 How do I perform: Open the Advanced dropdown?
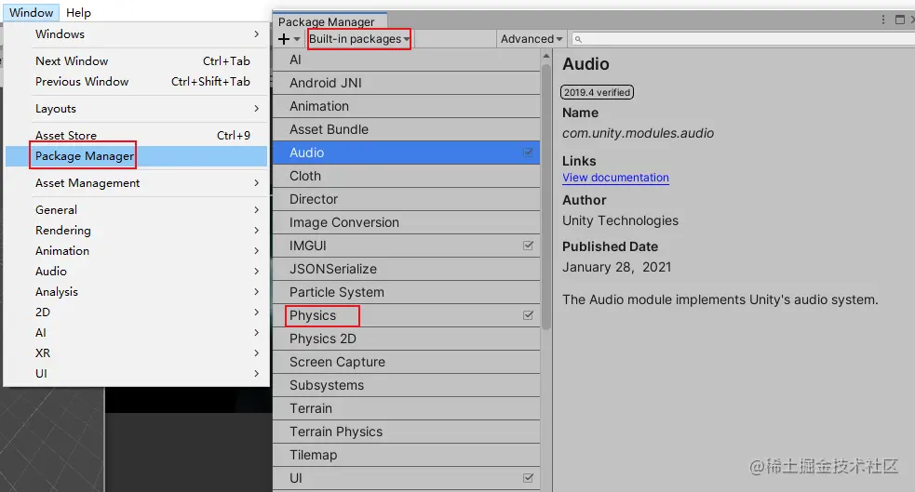(531, 39)
